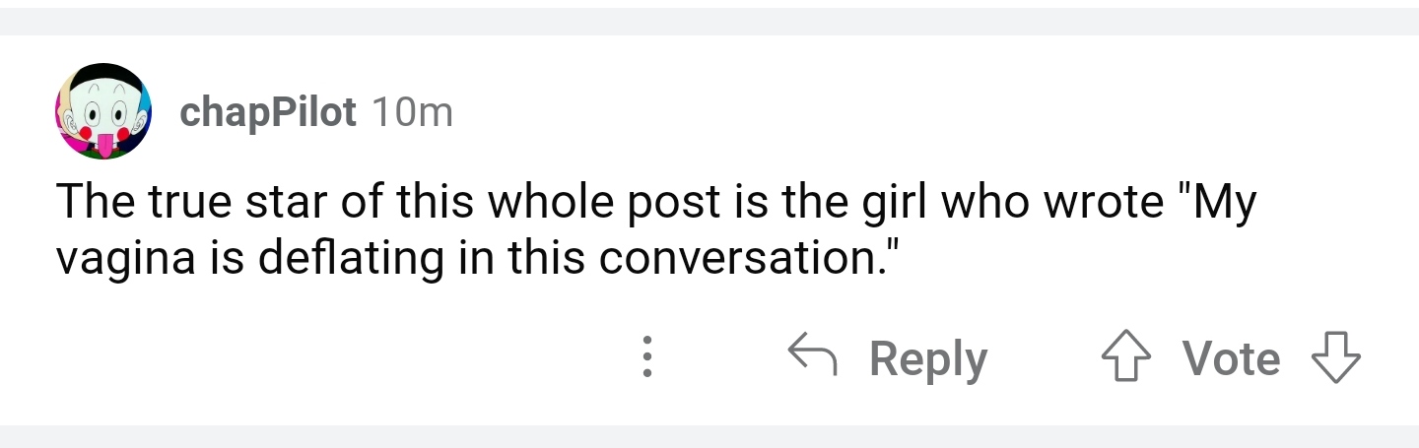Click the comment's second line of text
Viewport: 1419px width, 448px height.
tap(478, 258)
